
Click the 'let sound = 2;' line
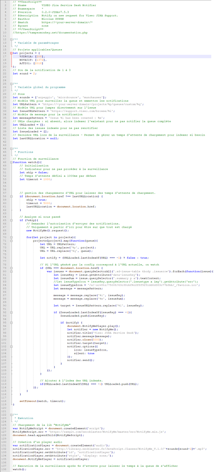click(24, 73)
